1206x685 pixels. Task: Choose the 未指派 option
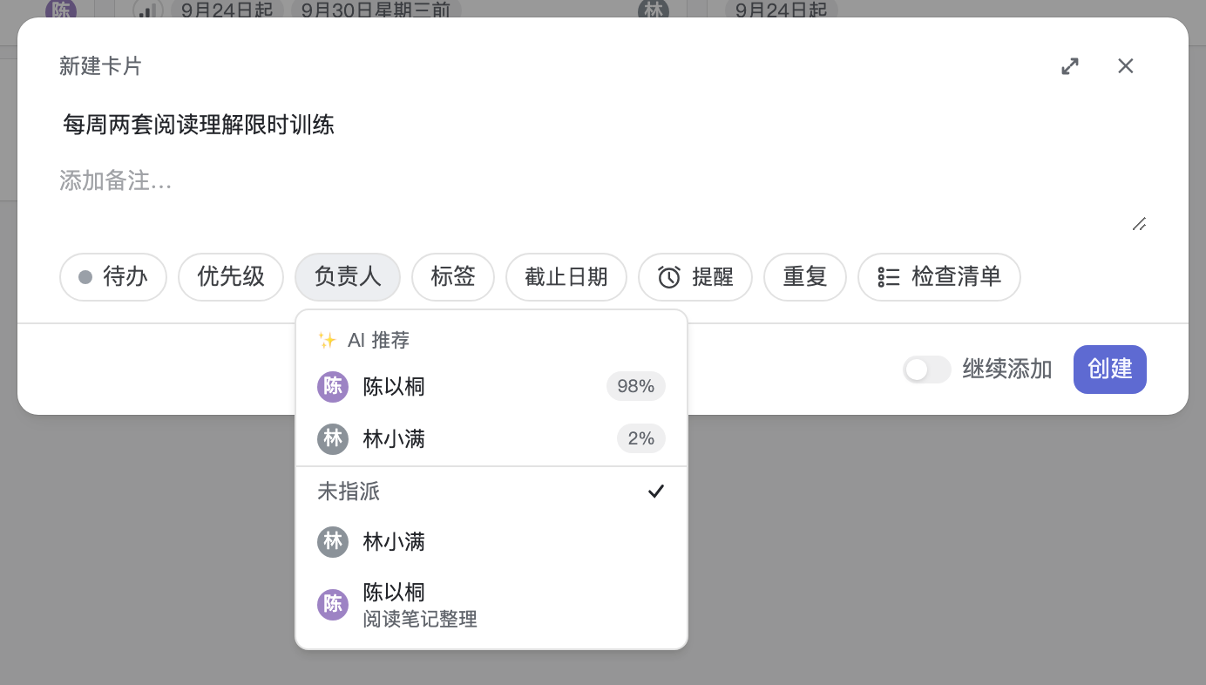pos(491,492)
